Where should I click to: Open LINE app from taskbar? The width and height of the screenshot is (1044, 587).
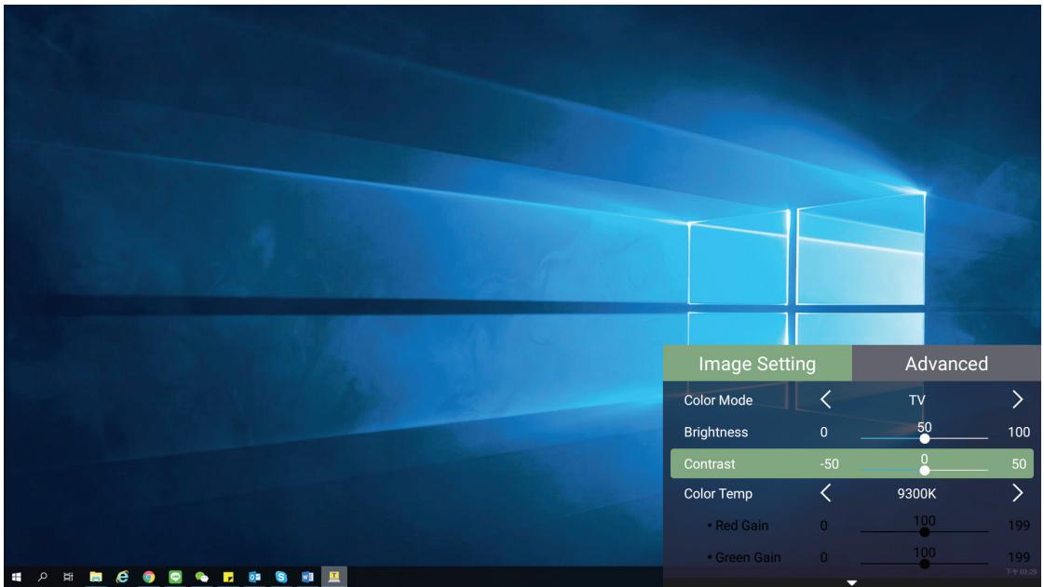[175, 577]
